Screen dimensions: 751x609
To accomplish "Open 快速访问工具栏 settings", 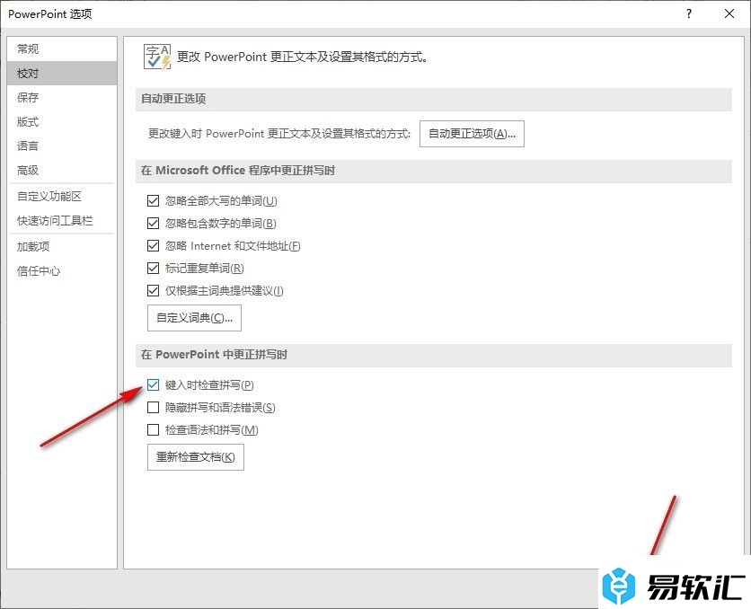I will point(62,221).
